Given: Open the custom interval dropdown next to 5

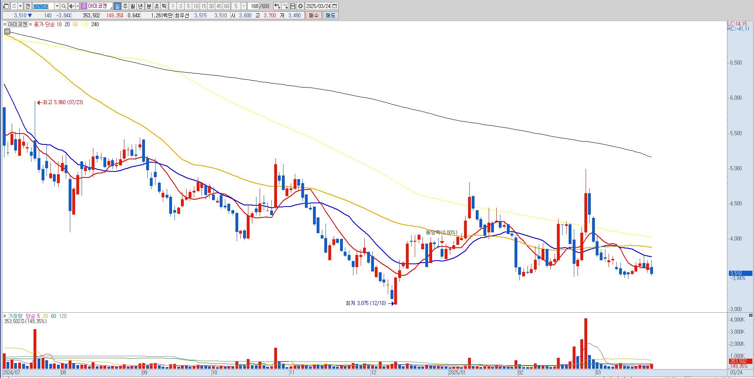Looking at the screenshot, I should (244, 6).
